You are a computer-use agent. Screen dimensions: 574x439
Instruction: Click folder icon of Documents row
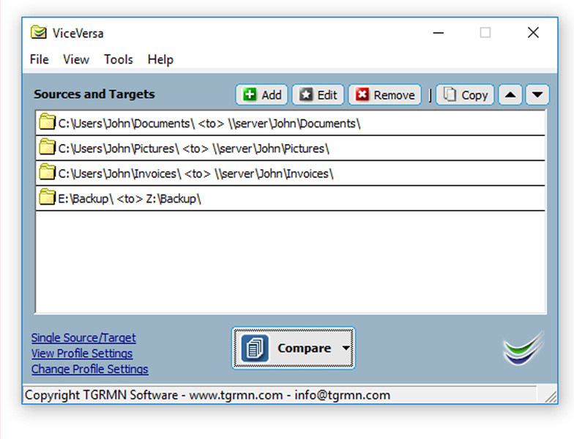coord(47,121)
